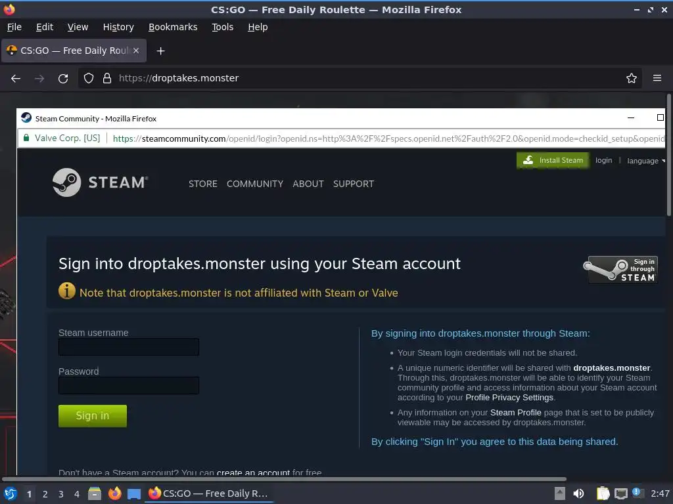Open the View menu
This screenshot has width=673, height=504.
coord(78,27)
